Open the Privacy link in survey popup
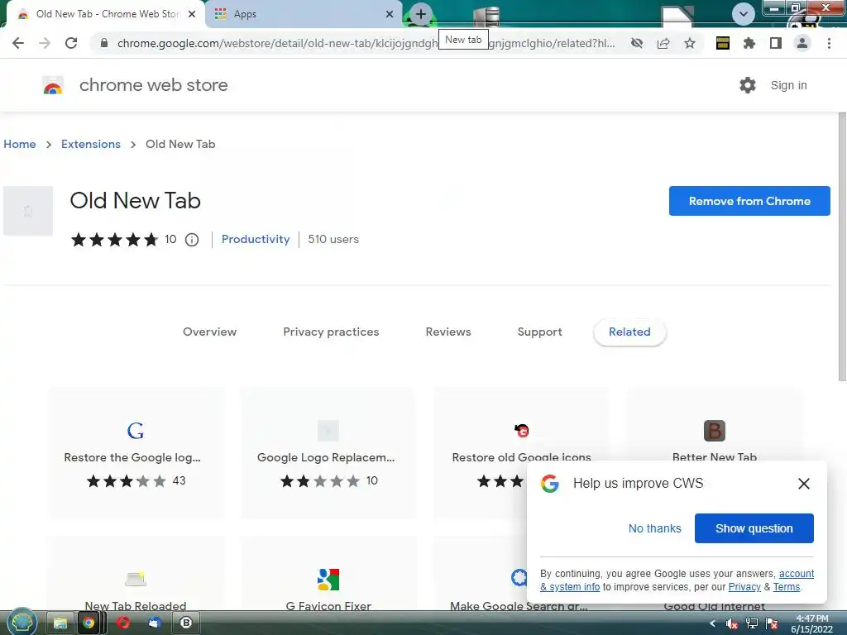This screenshot has height=635, width=847. [x=744, y=587]
